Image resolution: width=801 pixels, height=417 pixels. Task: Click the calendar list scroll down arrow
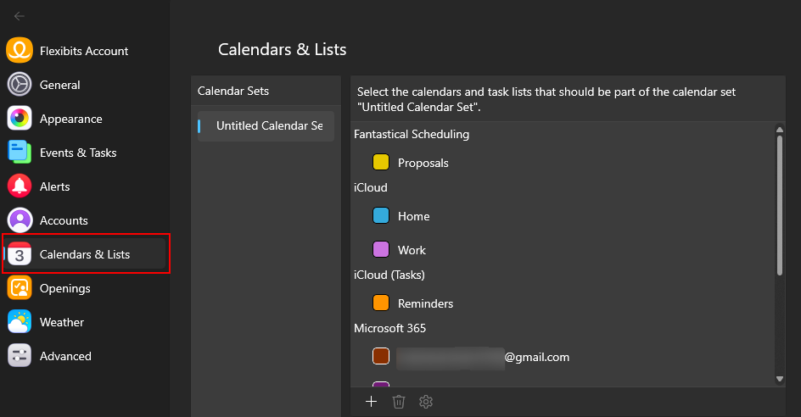pyautogui.click(x=780, y=379)
